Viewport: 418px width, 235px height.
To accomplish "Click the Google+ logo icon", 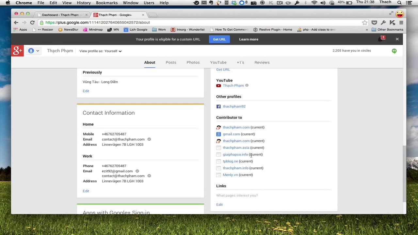I will [x=18, y=51].
